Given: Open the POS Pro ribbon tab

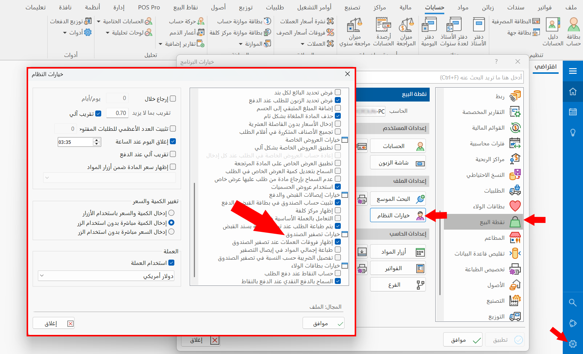Looking at the screenshot, I should click(149, 7).
